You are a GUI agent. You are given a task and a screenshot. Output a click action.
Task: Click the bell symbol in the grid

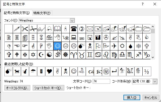tap(49, 29)
